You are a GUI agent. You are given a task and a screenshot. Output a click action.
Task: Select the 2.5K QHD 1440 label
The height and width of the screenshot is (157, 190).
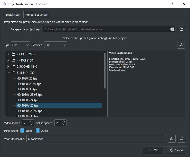(x=27, y=67)
